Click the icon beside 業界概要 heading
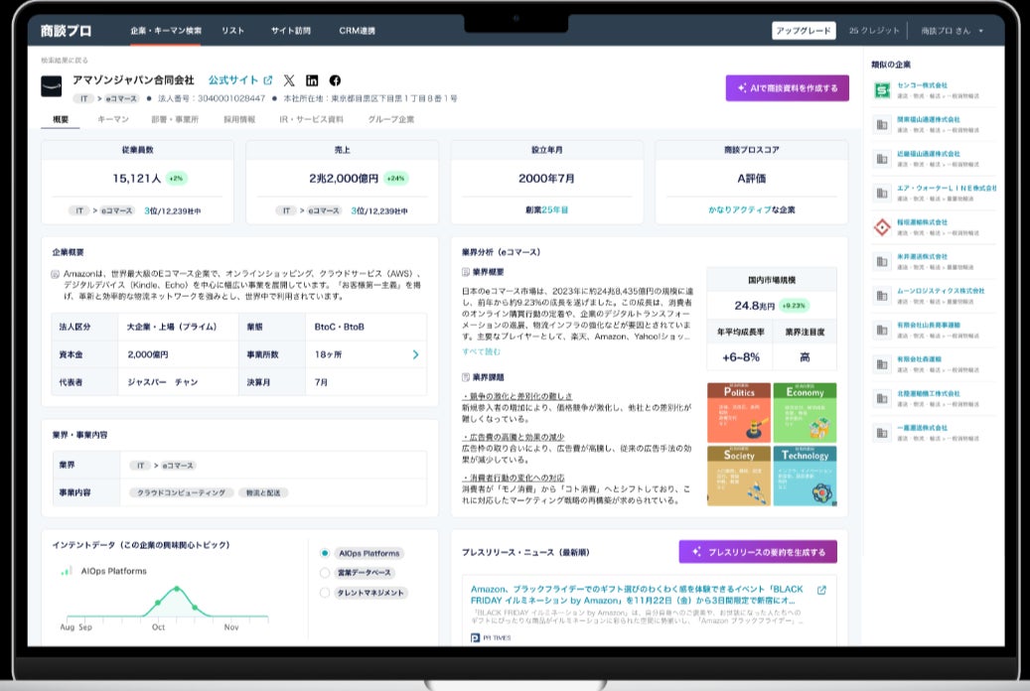Image resolution: width=1030 pixels, height=691 pixels. 466,272
